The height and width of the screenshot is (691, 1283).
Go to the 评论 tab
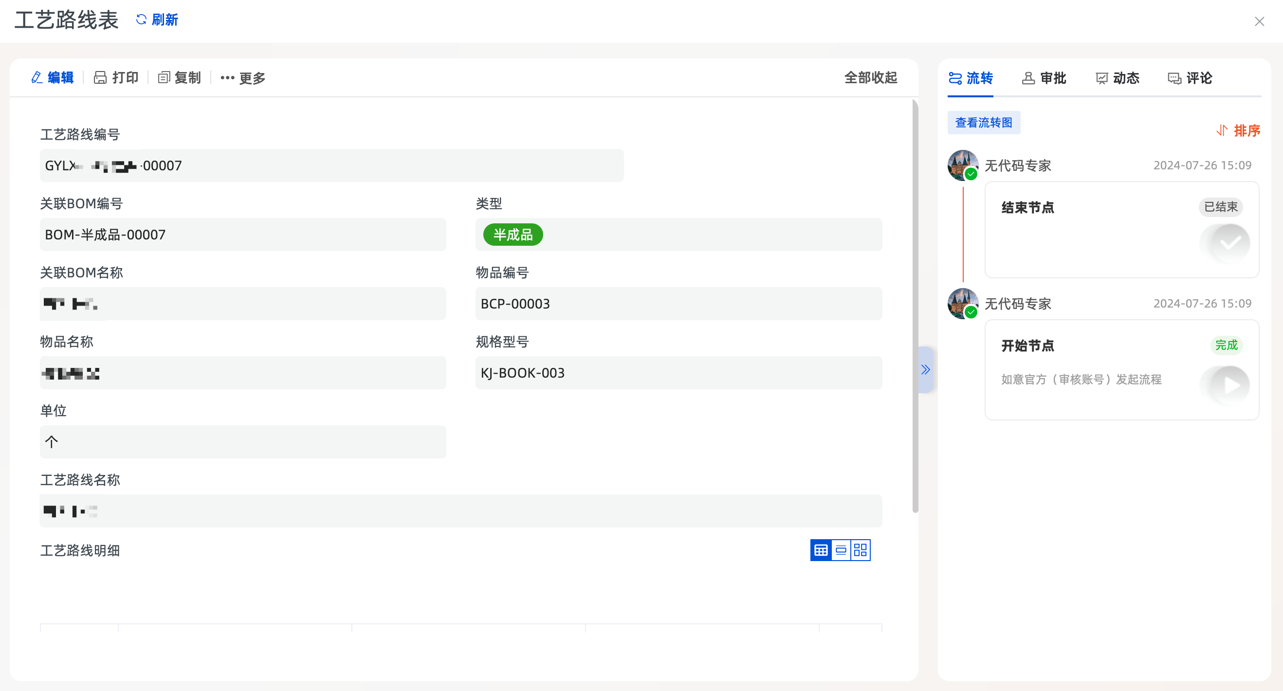coord(1190,78)
